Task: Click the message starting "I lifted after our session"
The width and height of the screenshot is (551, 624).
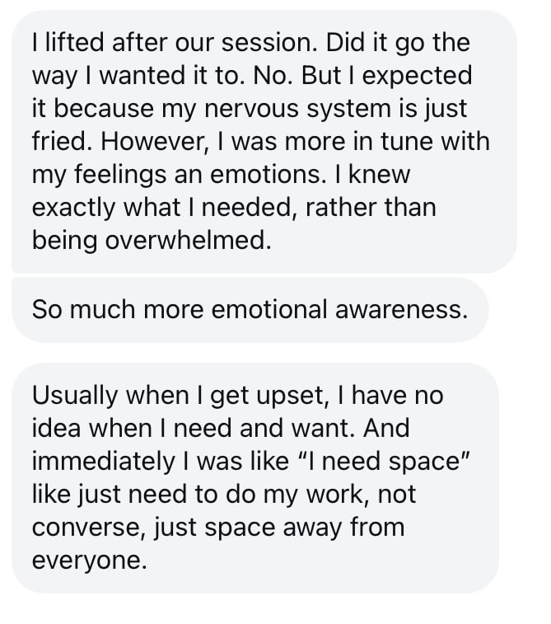Action: click(262, 140)
